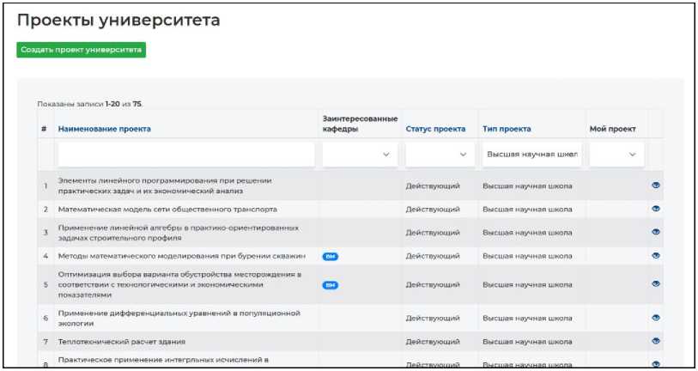Sort by Тип проекта column header
Image resolution: width=698 pixels, height=371 pixels.
pos(507,129)
